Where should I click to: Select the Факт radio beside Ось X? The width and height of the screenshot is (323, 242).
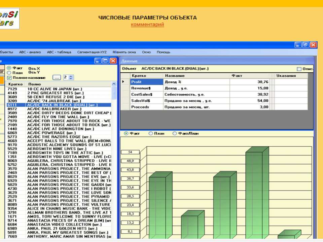click(9, 68)
